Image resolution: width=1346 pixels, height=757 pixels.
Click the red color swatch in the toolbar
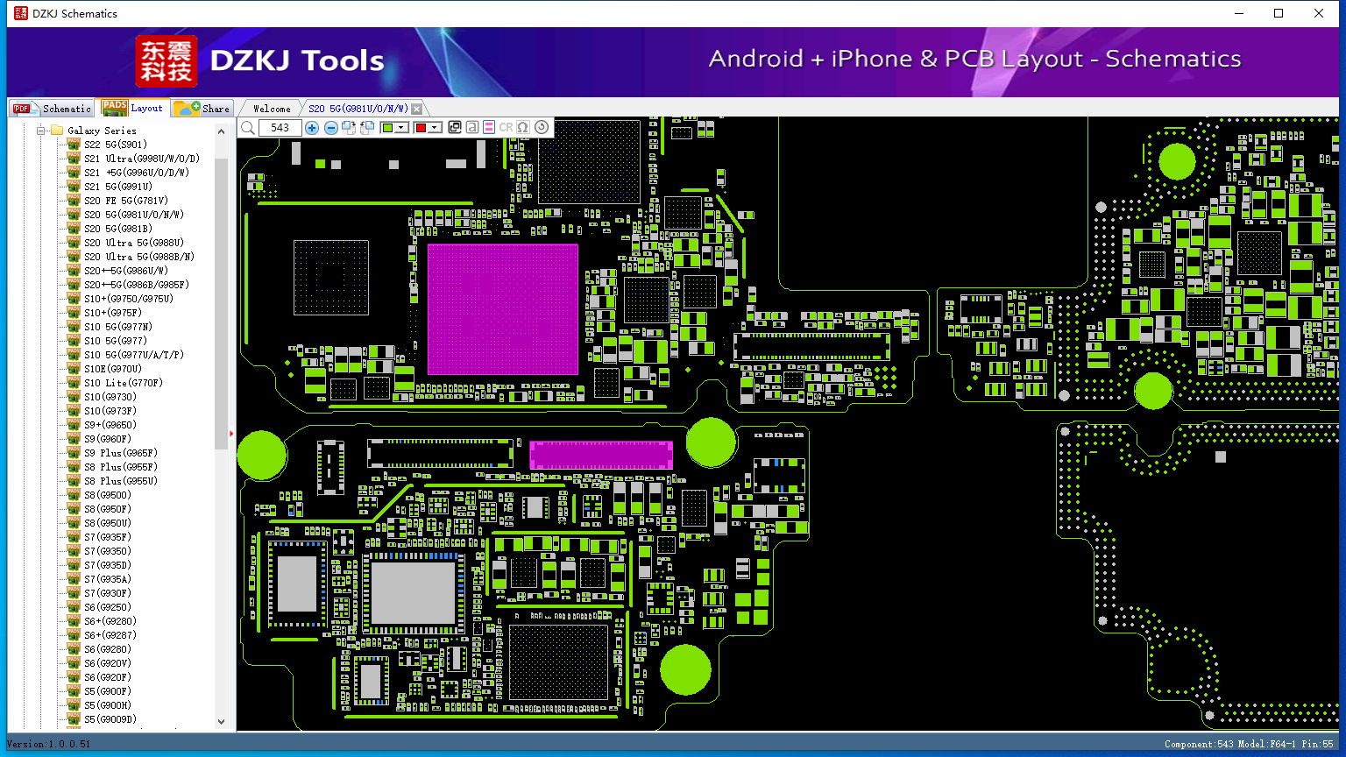pos(421,128)
